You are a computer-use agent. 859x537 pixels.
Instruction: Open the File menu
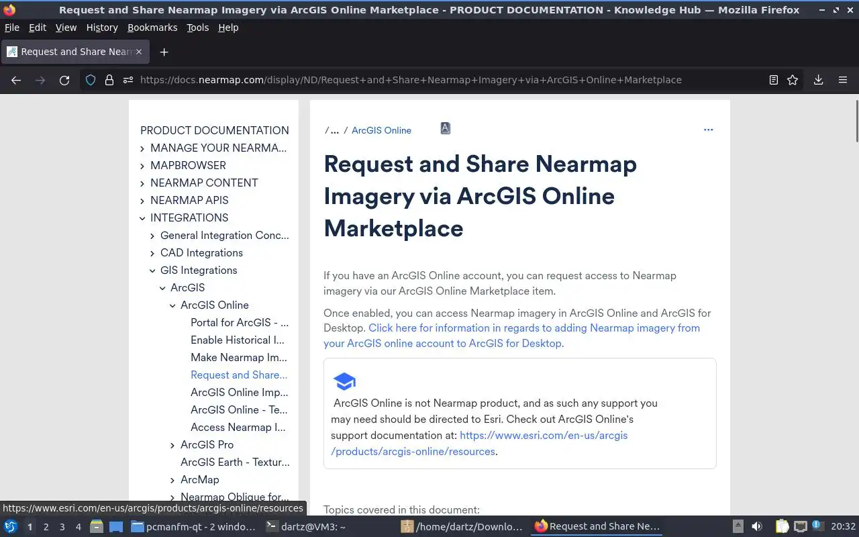point(12,28)
